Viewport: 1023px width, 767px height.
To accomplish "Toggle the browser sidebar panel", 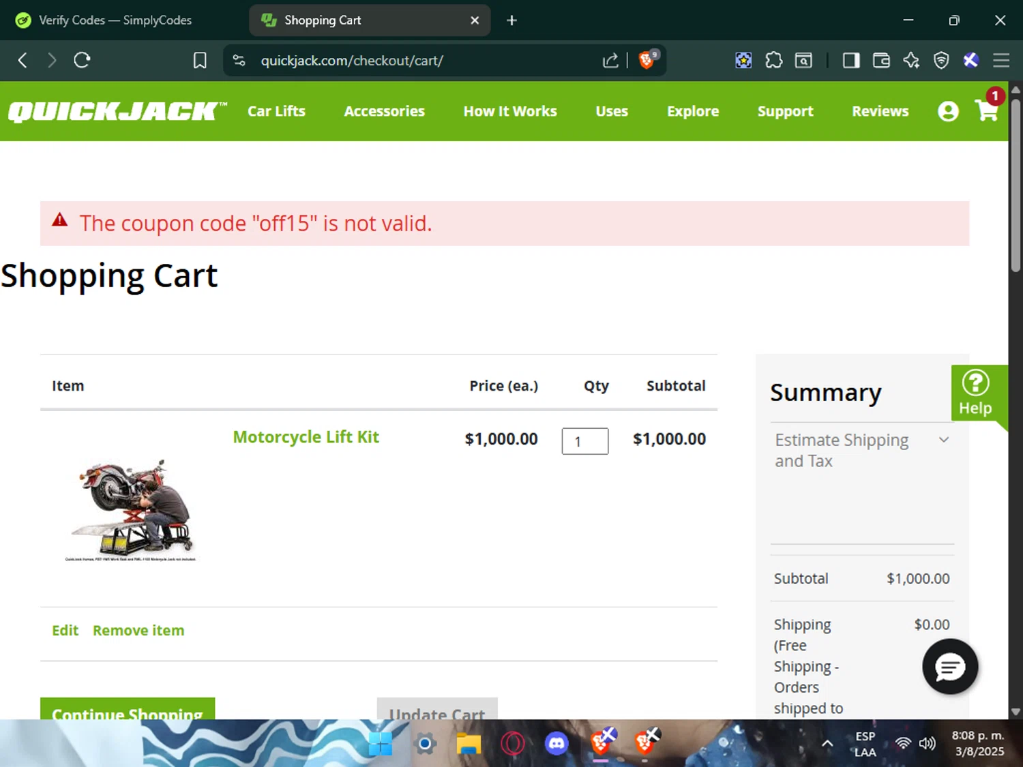I will click(x=850, y=61).
